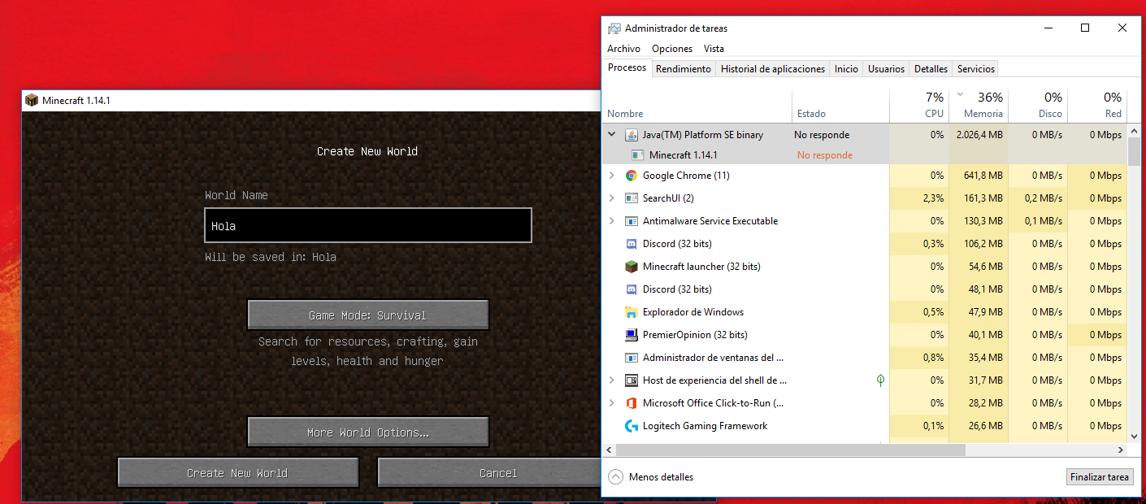Click the World Name input field

coord(368,225)
